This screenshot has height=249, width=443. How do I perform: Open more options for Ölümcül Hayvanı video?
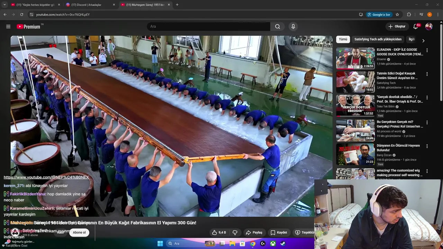click(x=427, y=146)
